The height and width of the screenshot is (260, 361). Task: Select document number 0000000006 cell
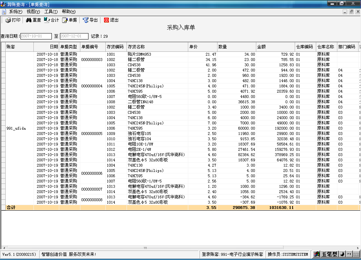point(93,173)
